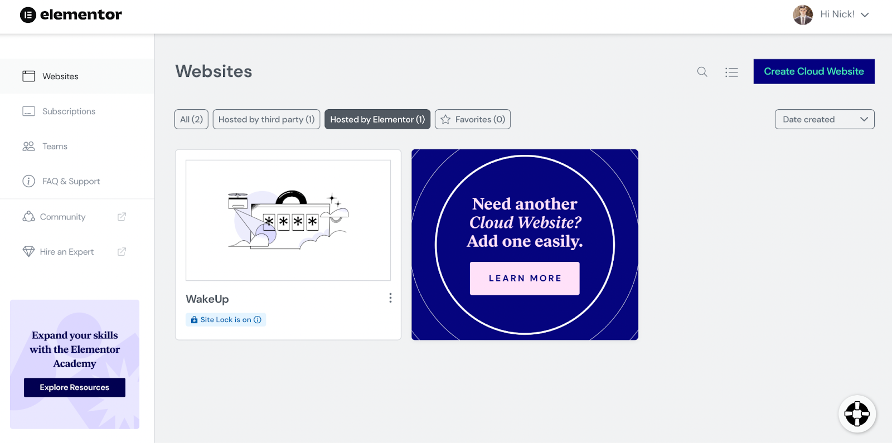892x443 pixels.
Task: Click the LEARN MORE button
Action: point(525,278)
